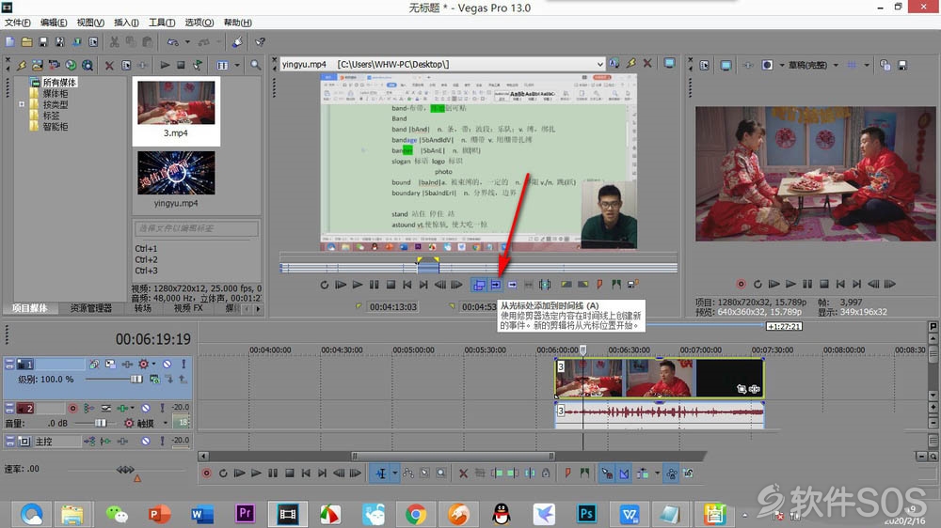The height and width of the screenshot is (528, 941).
Task: Toggle timeline loop playback
Action: pyautogui.click(x=223, y=474)
